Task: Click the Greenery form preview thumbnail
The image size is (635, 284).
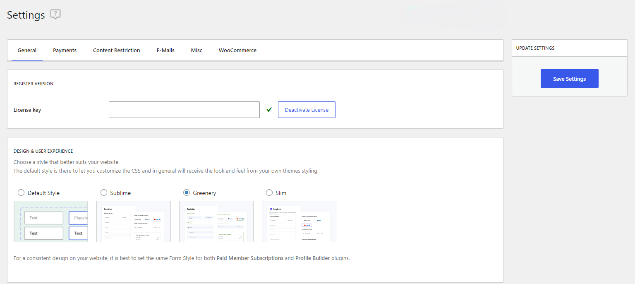Action: pyautogui.click(x=216, y=221)
